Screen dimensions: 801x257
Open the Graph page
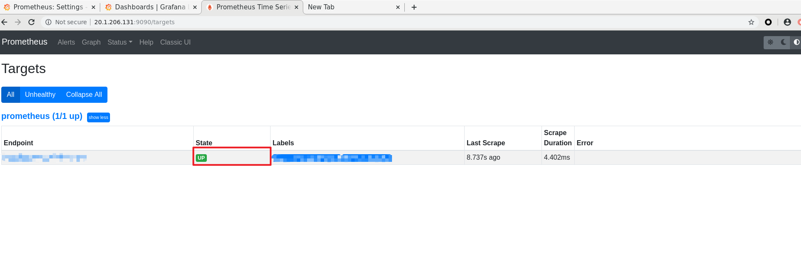click(x=91, y=42)
